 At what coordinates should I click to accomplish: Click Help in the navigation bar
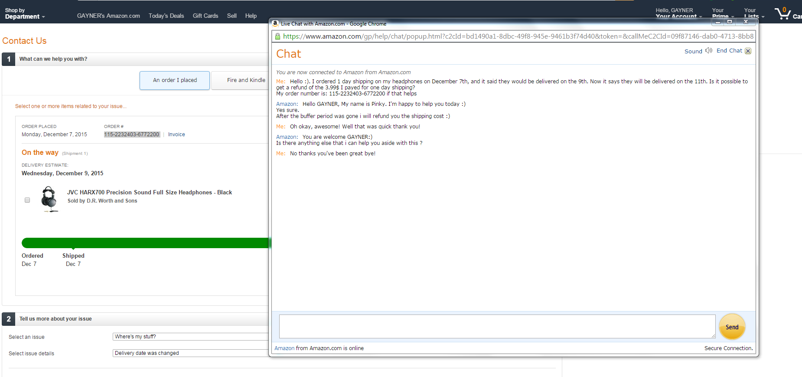coord(251,16)
